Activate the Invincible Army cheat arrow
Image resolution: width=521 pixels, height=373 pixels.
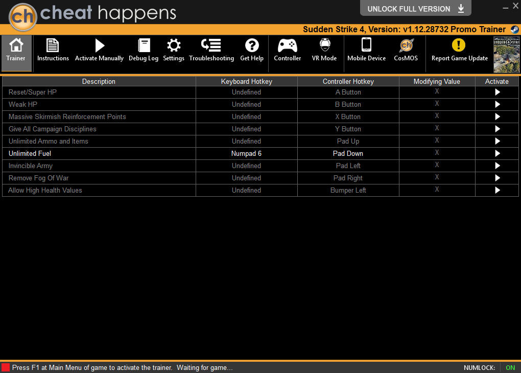[497, 166]
